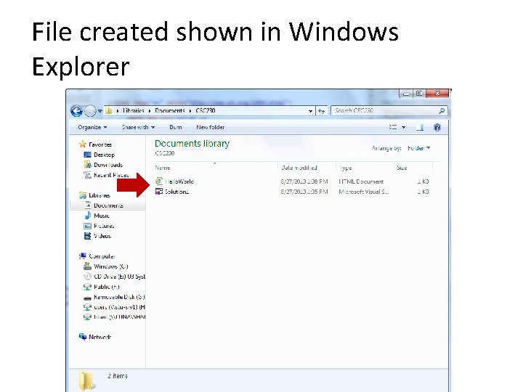523x392 pixels.
Task: Open the Pictures library
Action: pyautogui.click(x=104, y=226)
